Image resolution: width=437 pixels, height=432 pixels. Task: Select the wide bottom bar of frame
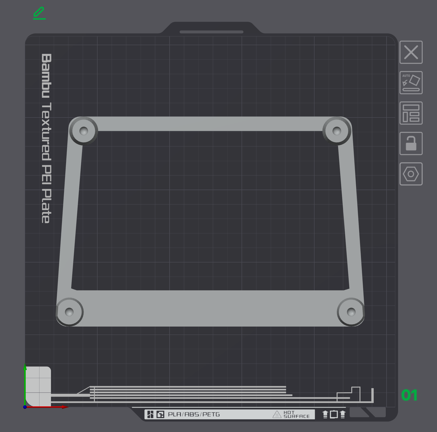pyautogui.click(x=210, y=308)
